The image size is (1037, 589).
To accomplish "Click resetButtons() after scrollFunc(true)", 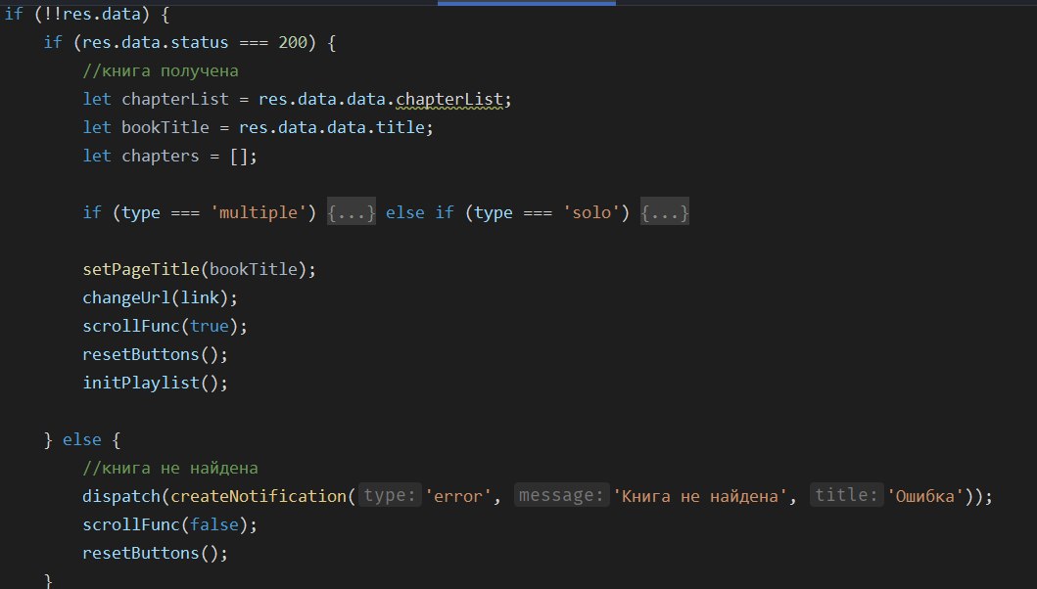I will [156, 354].
